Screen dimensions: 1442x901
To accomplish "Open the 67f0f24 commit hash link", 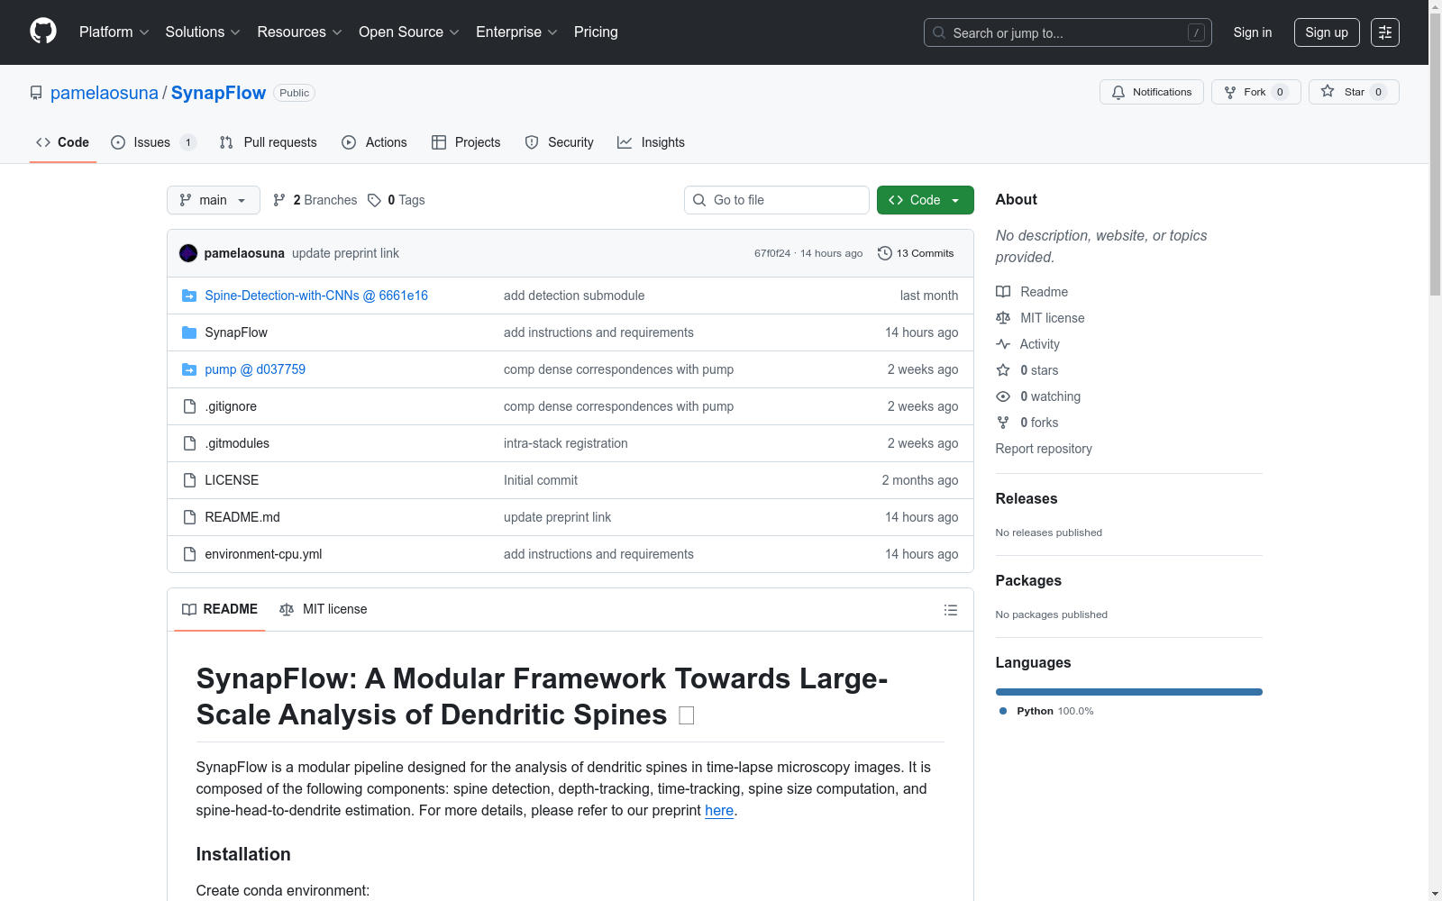I will tap(772, 253).
